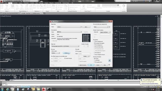Open the plot style table dropdown
Image resolution: width=162 pixels, height=91 pixels.
(101, 27)
